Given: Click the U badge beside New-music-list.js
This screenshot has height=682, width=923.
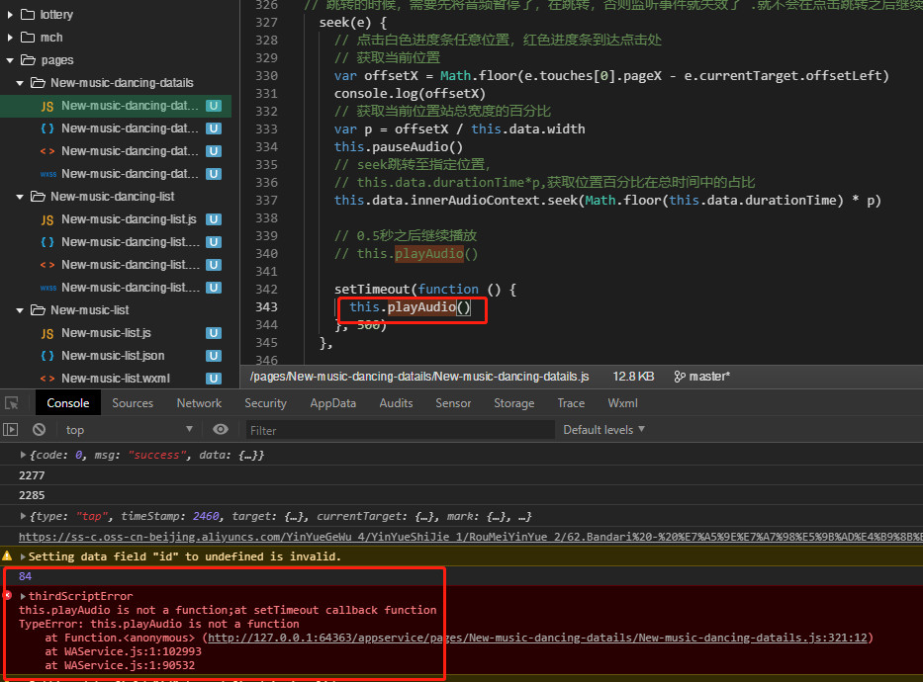Looking at the screenshot, I should [x=214, y=333].
